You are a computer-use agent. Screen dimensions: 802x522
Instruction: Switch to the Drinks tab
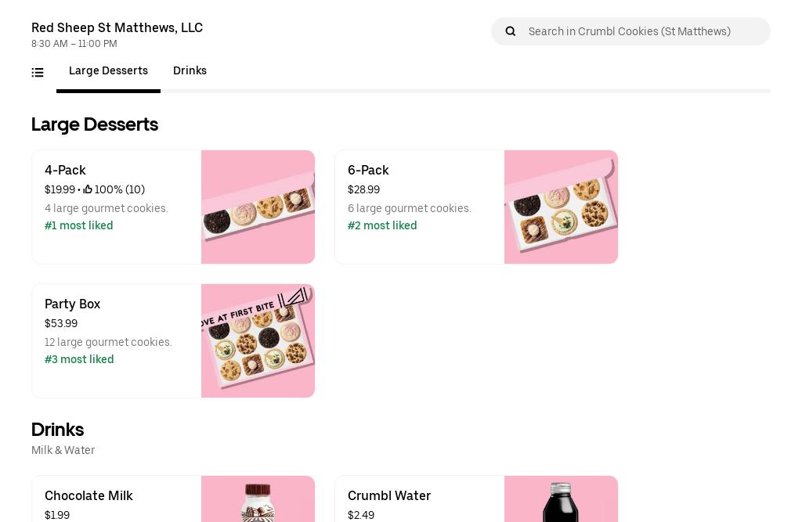[190, 71]
